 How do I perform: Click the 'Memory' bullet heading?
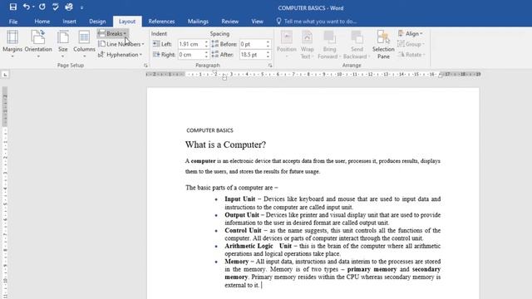pyautogui.click(x=236, y=262)
